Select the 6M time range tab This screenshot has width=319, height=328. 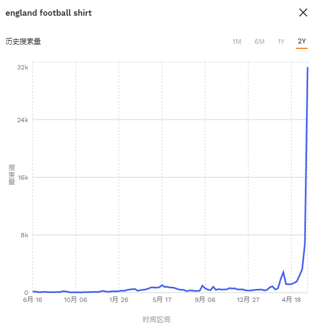coord(259,42)
